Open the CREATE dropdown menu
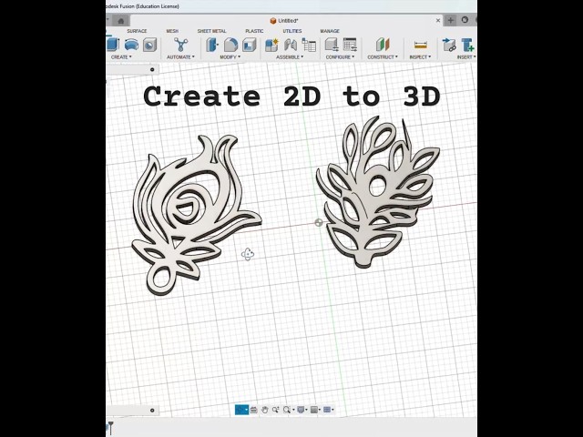This screenshot has width=583, height=437. [x=121, y=57]
